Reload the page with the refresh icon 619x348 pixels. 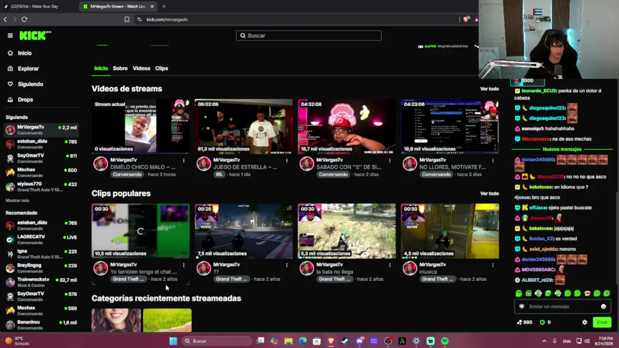24,19
